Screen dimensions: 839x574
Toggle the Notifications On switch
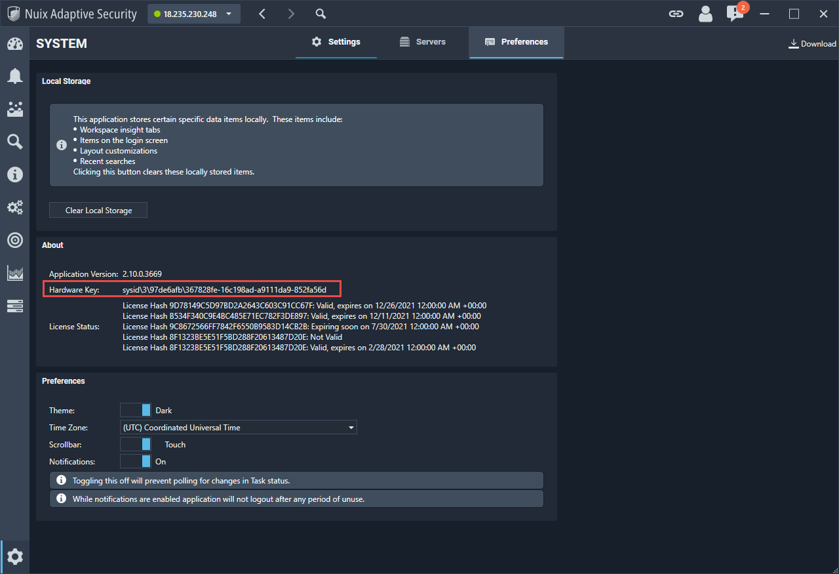coord(136,461)
